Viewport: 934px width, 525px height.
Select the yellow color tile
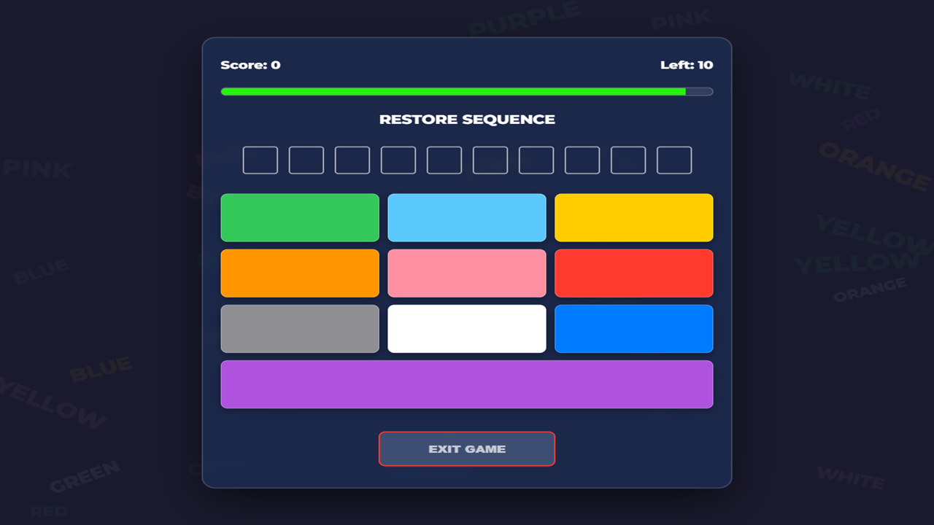[633, 217]
